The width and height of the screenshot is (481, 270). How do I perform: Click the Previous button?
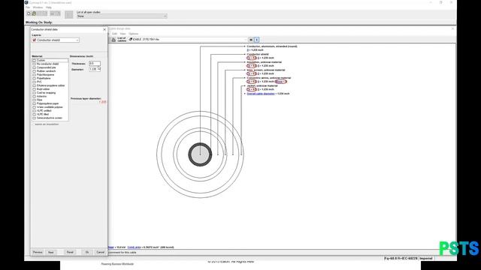[x=38, y=252]
